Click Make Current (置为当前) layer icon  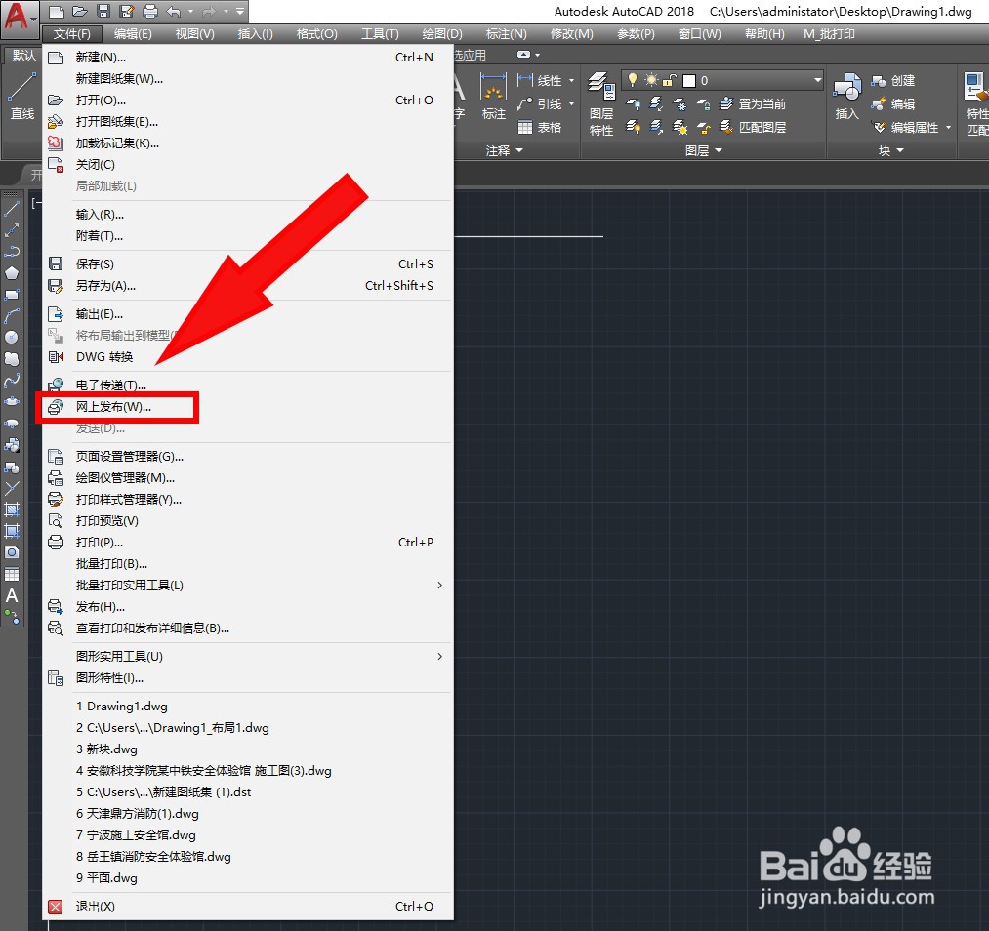[753, 104]
